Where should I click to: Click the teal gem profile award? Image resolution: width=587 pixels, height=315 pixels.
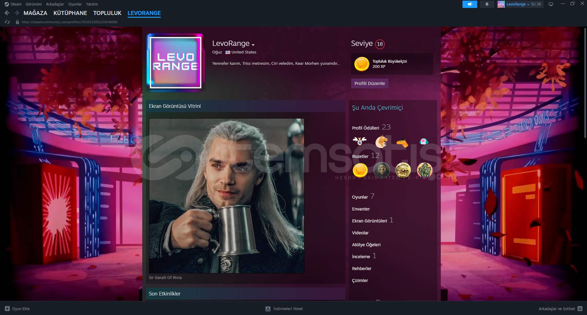pyautogui.click(x=424, y=141)
